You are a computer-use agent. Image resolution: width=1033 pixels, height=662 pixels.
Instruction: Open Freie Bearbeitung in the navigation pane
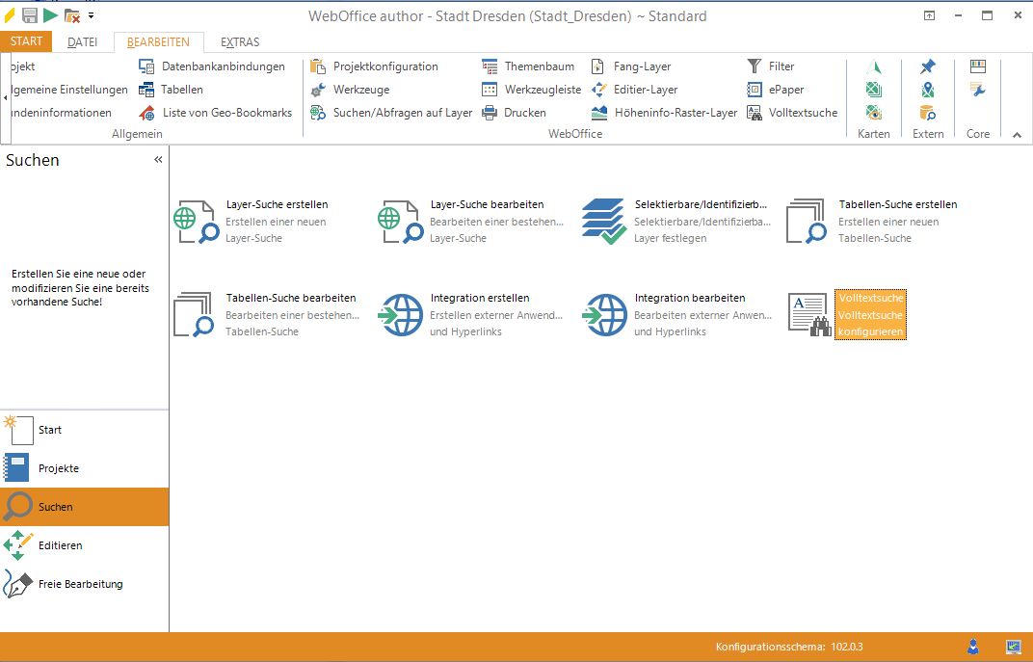tap(80, 584)
